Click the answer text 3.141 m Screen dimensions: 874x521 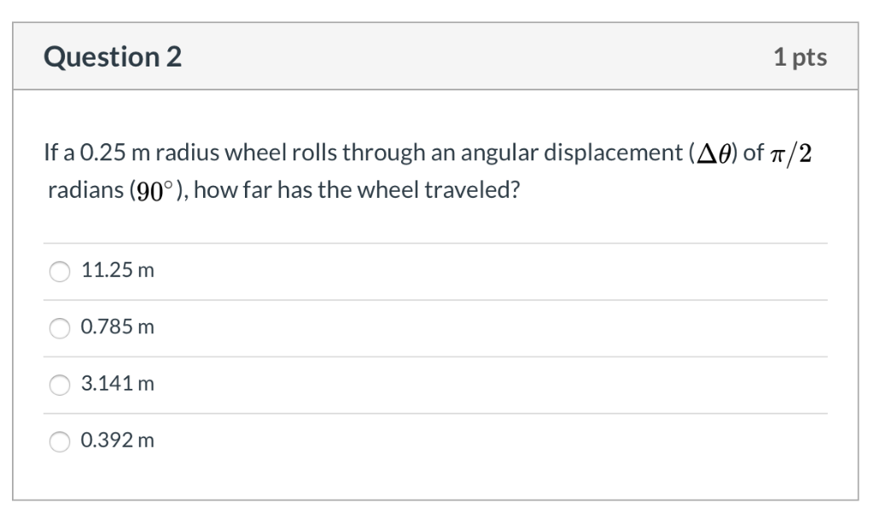[x=116, y=384]
